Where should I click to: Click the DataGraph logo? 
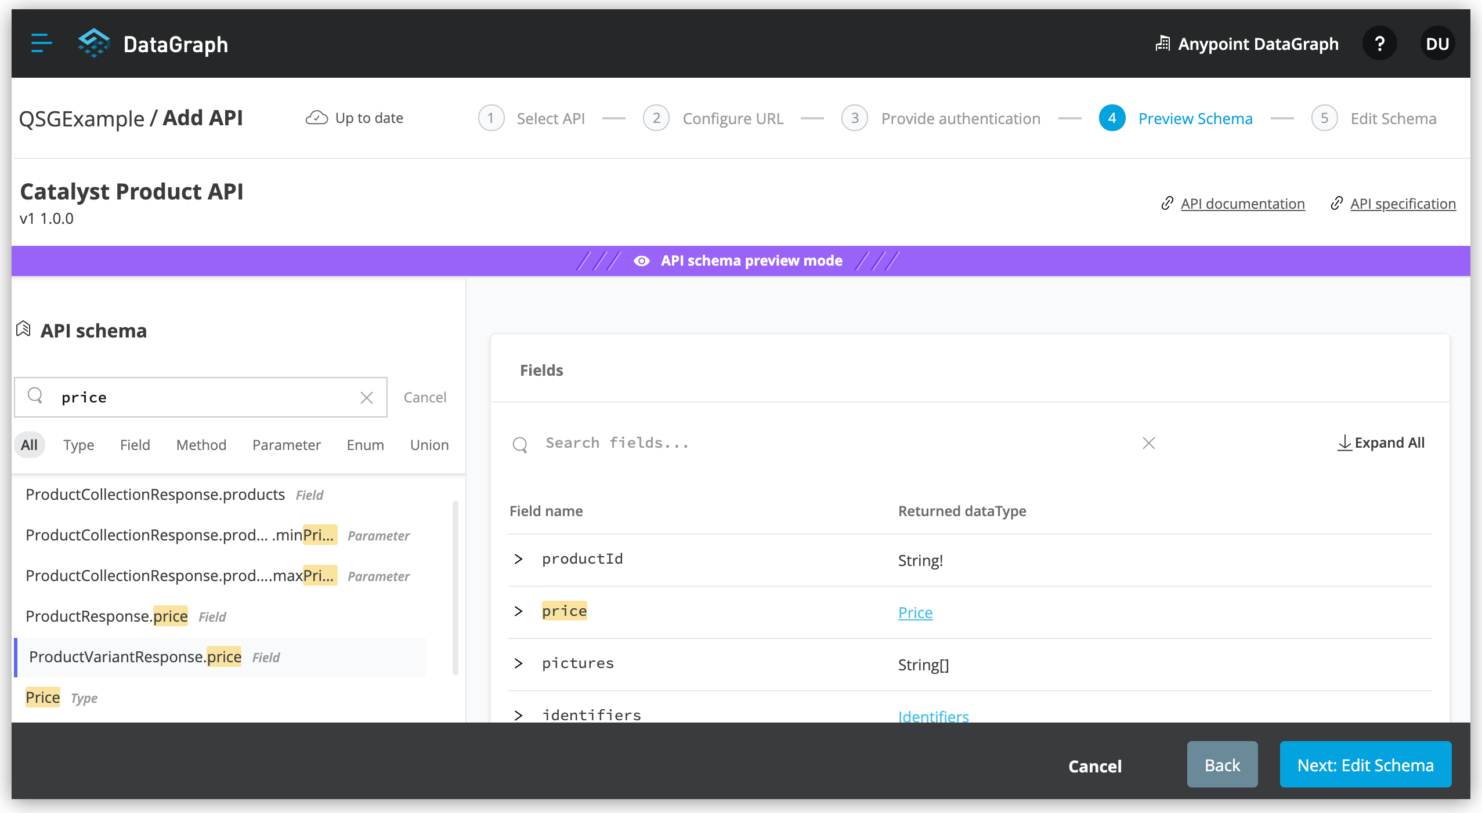(x=95, y=43)
